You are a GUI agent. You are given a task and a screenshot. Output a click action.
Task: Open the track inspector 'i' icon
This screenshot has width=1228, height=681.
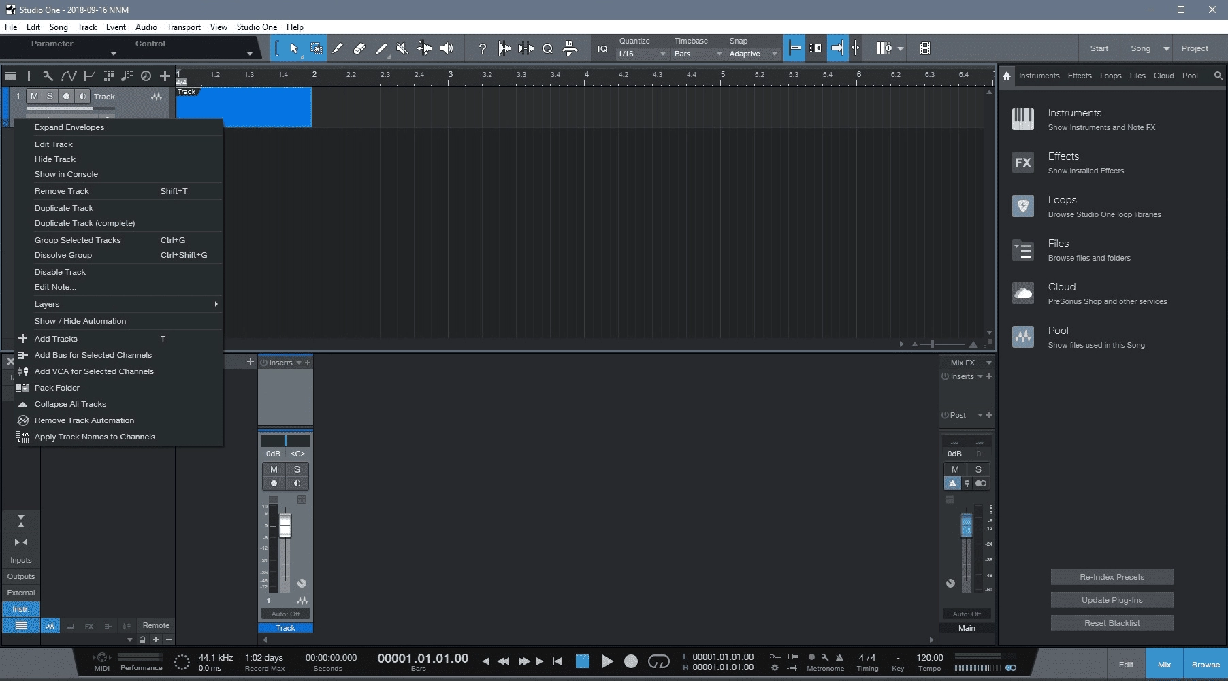[29, 76]
